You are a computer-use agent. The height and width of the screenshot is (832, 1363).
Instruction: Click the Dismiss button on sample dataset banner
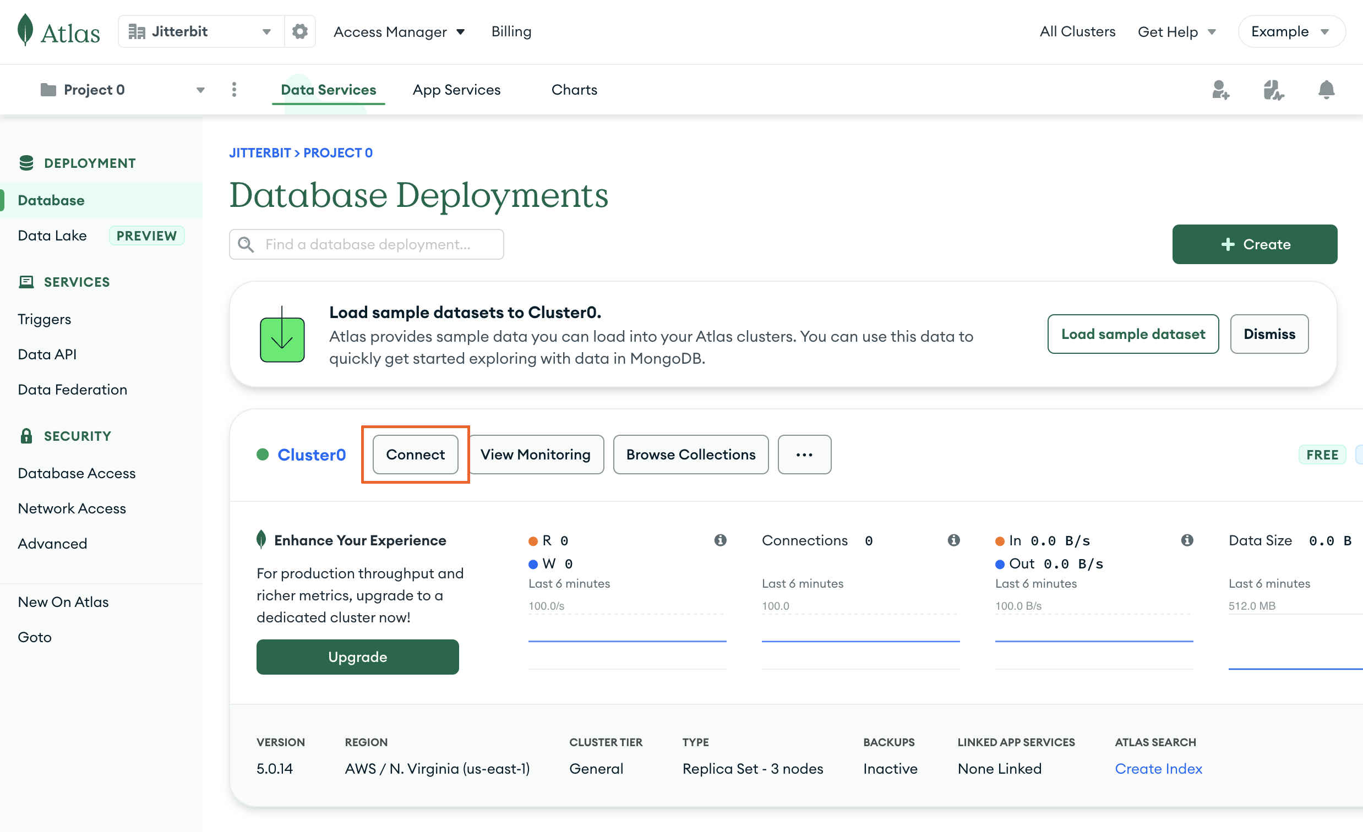click(x=1269, y=334)
